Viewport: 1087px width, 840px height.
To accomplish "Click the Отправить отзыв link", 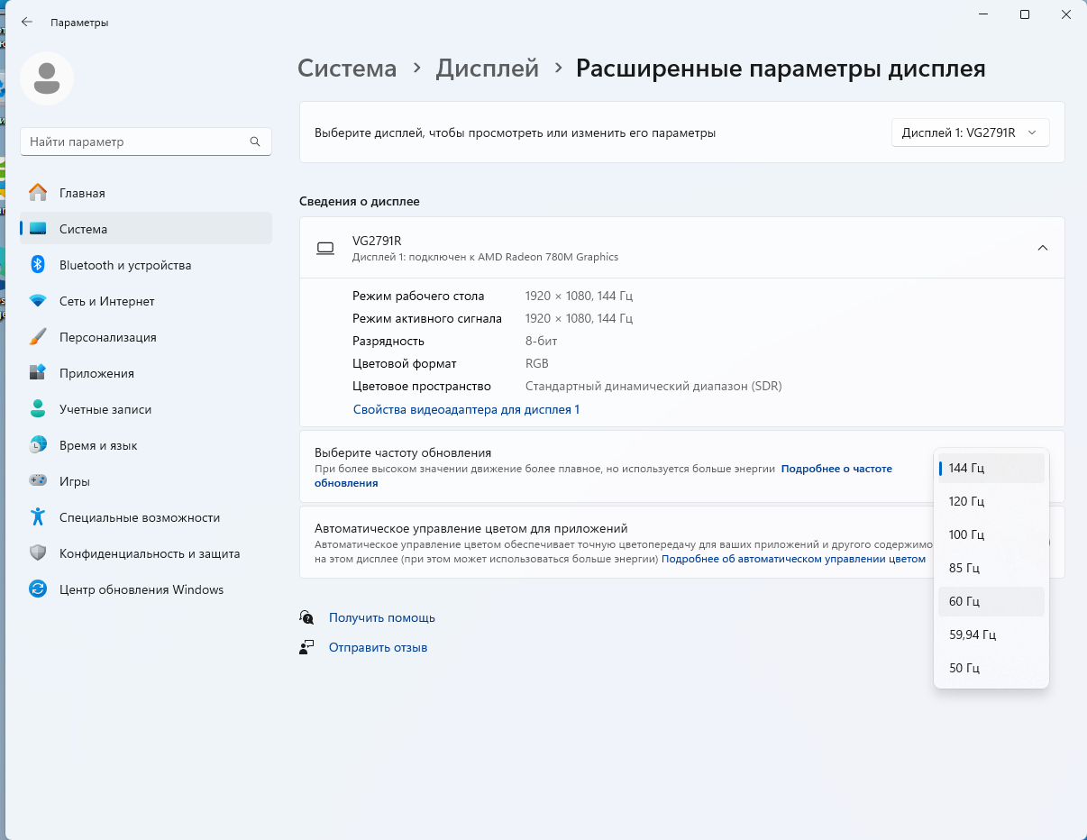I will [x=378, y=647].
